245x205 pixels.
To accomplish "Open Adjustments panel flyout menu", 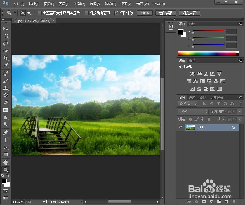I will [x=241, y=60].
